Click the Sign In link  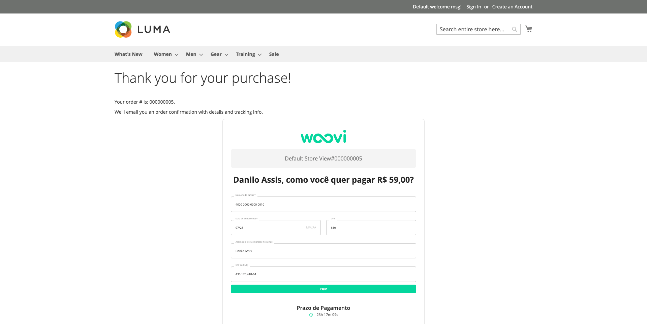pos(473,7)
